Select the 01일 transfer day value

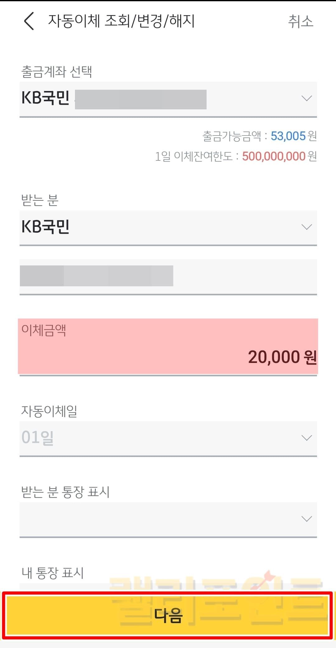38,437
